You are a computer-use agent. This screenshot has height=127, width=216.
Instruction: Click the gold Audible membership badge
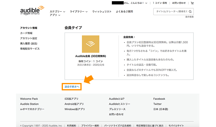(90, 44)
